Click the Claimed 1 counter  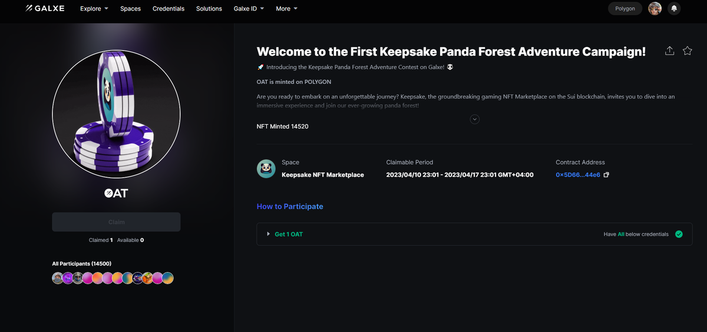pyautogui.click(x=101, y=240)
